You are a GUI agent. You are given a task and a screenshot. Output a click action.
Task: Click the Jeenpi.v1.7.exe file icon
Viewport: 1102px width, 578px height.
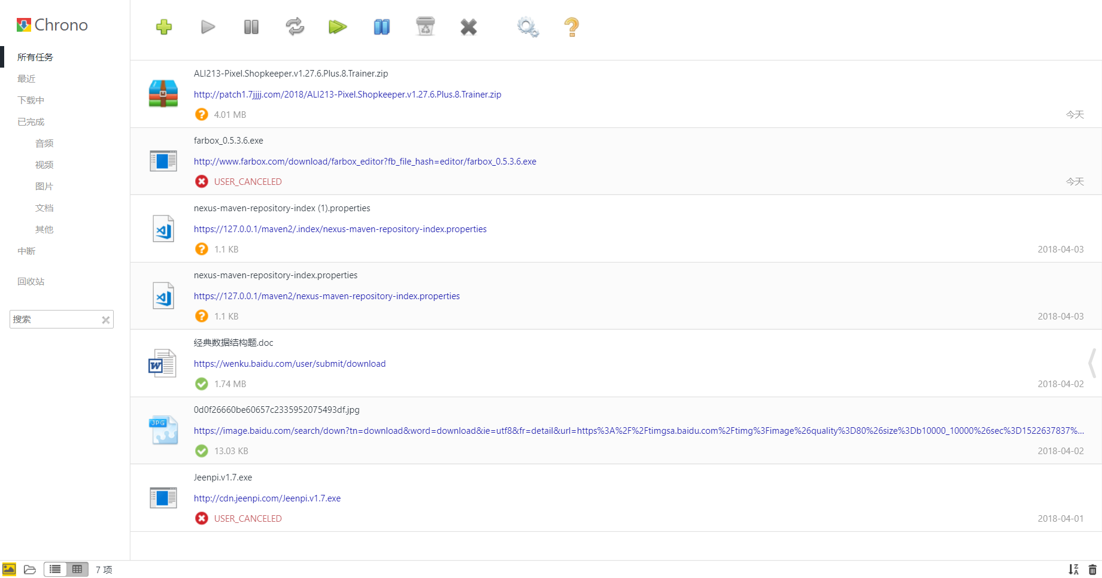coord(163,498)
